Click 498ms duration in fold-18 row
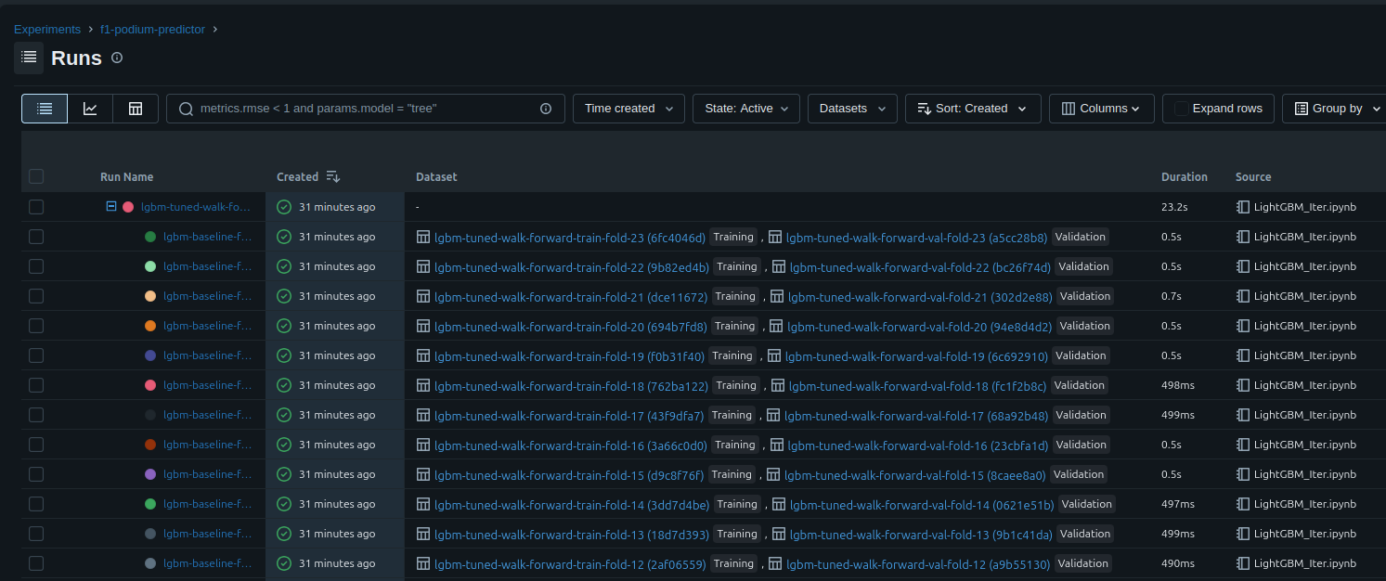 pyautogui.click(x=1178, y=385)
